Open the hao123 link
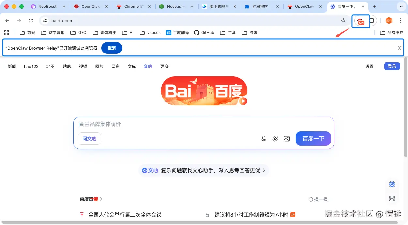The image size is (408, 225). (31, 66)
